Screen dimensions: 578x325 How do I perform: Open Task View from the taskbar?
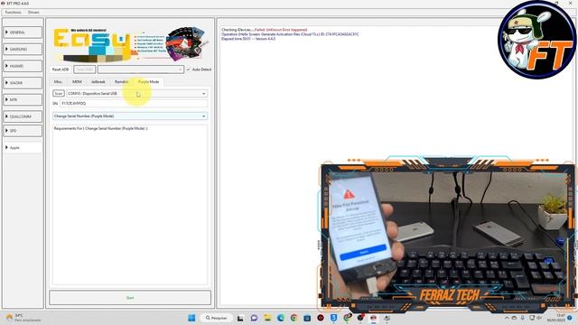point(240,318)
